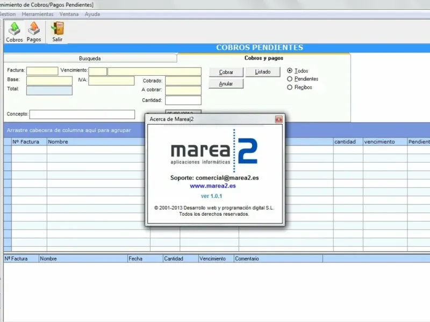Sort by Nº Factura column in upper grid
This screenshot has width=430, height=322.
point(29,142)
